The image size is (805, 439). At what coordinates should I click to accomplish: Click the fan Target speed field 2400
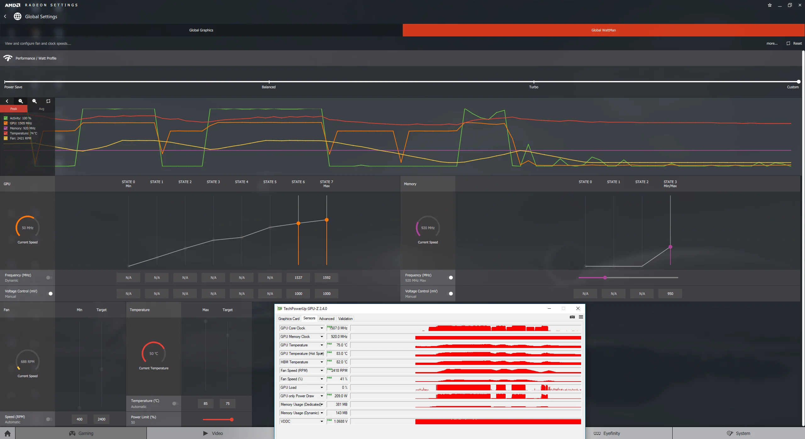(x=102, y=419)
